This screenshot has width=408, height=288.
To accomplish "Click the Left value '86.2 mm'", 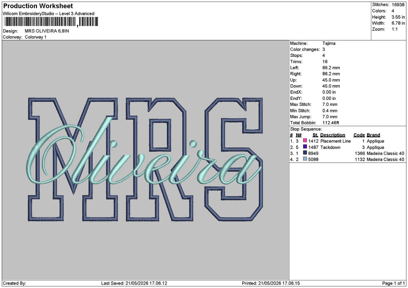I will pos(331,68).
